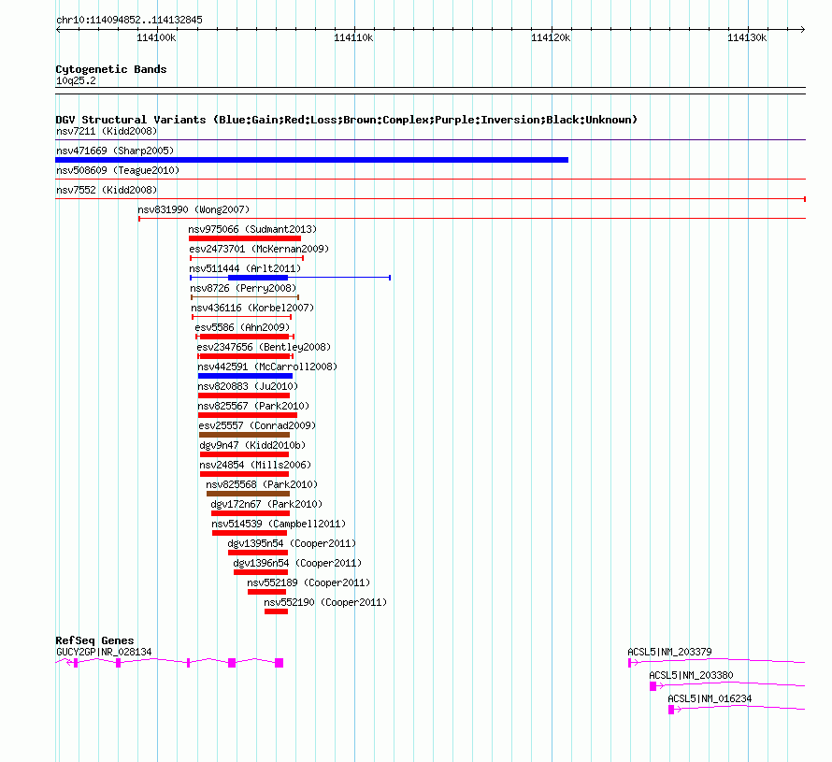Click the chr10:114094852..114132845 position text
The image size is (832, 762).
tap(129, 21)
